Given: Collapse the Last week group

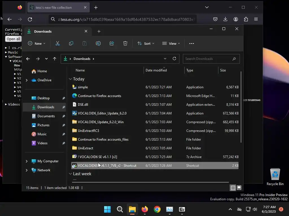Looking at the screenshot, I should [x=70, y=174].
